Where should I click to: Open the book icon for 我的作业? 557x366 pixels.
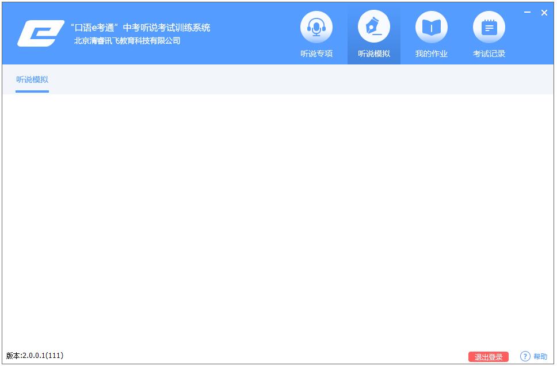click(x=432, y=27)
